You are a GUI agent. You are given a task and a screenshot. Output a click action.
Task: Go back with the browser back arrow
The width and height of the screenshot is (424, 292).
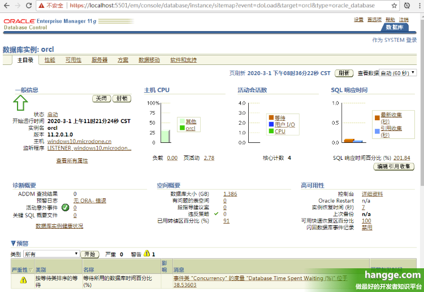point(7,6)
